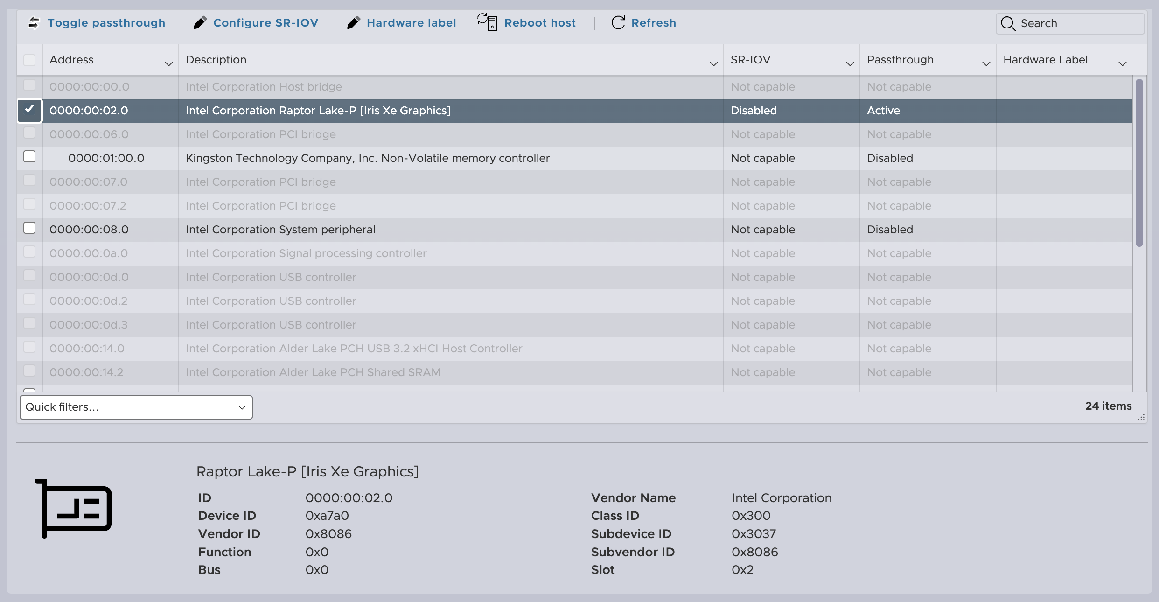Click the Hardware Label column header

1045,60
